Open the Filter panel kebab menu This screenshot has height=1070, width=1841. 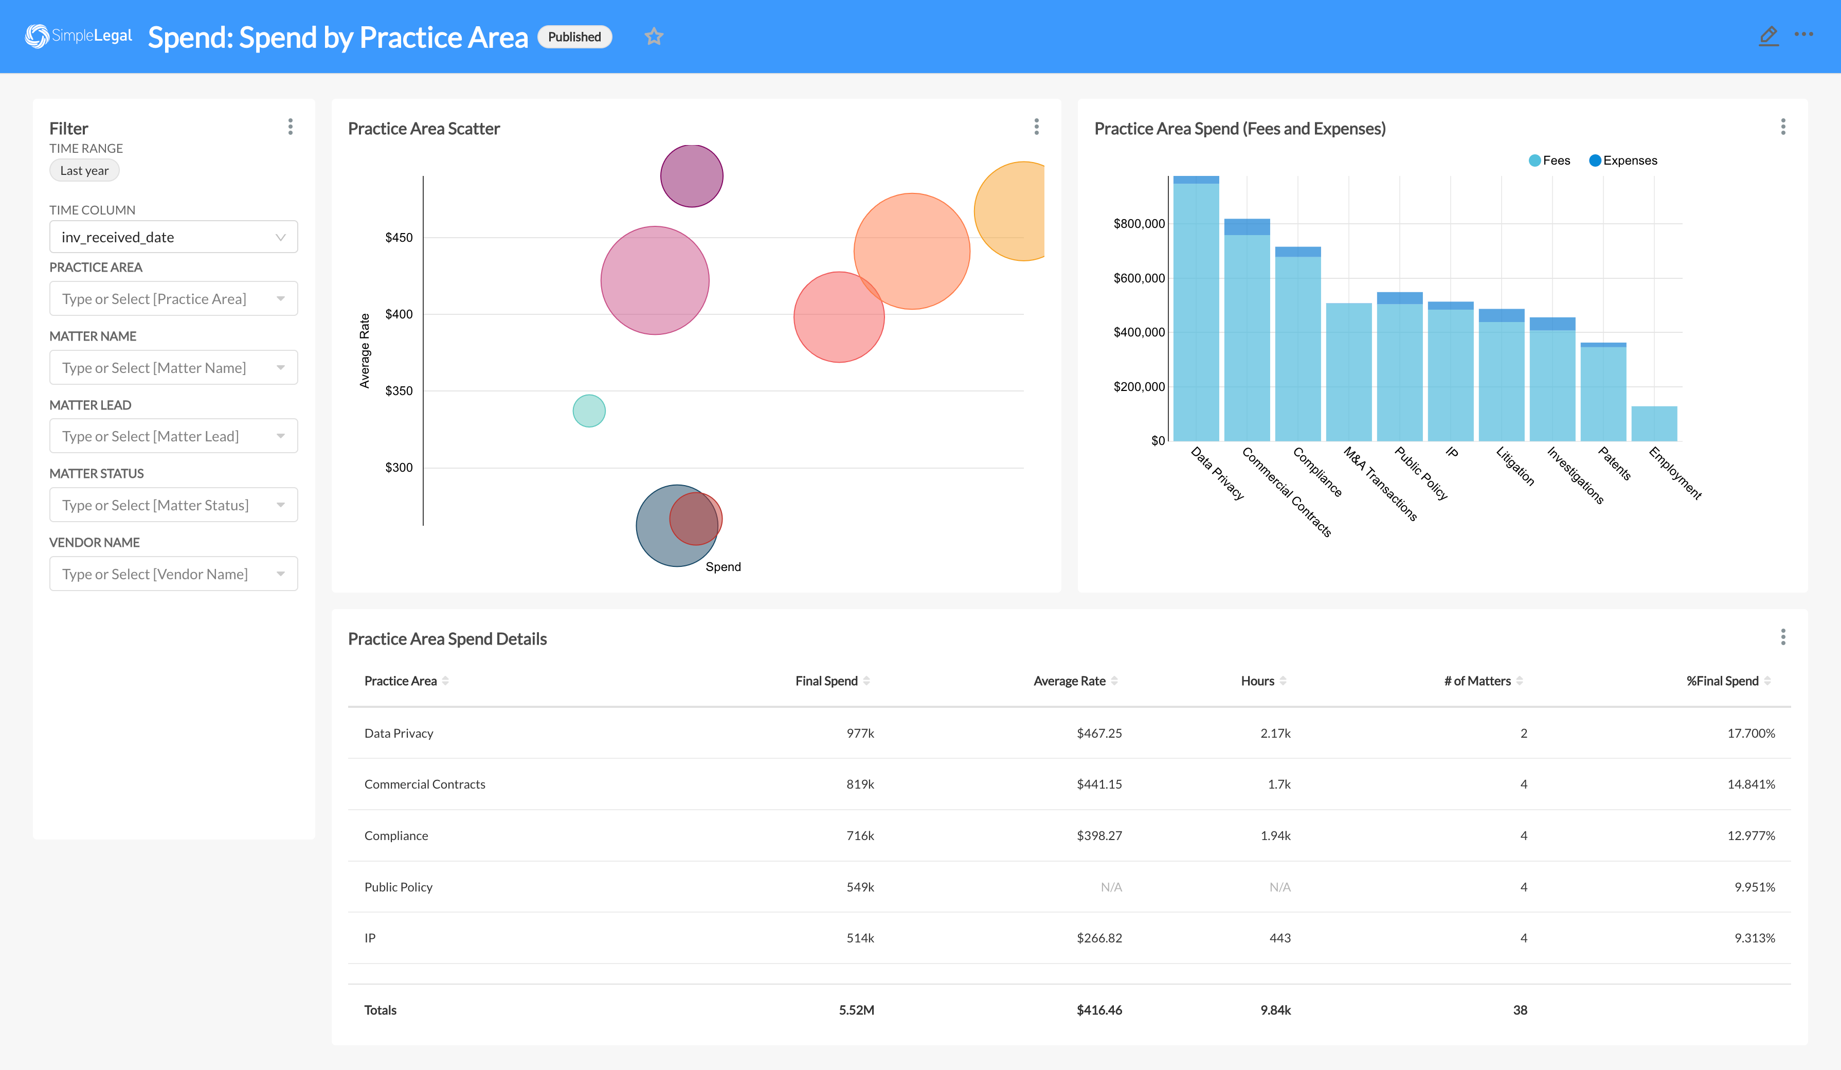pyautogui.click(x=290, y=127)
